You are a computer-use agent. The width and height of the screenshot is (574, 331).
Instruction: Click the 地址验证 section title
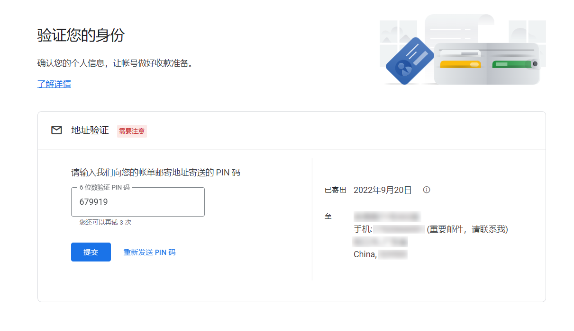[90, 130]
